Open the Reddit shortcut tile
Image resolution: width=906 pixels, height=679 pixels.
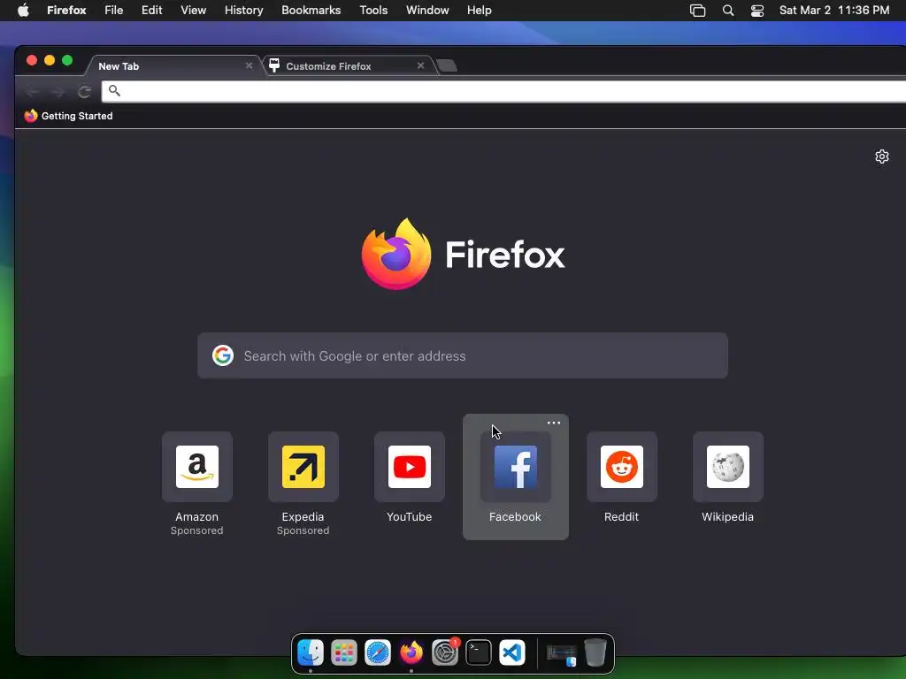pos(622,467)
